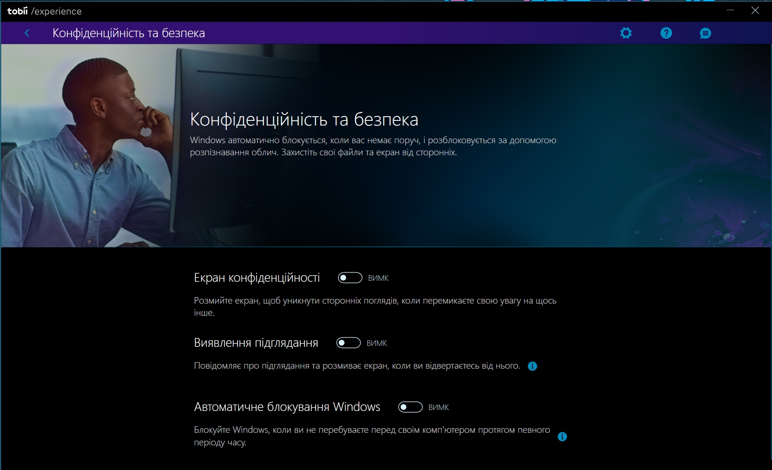Enable the Екран конфіденційності toggle
772x470 pixels.
[x=350, y=278]
